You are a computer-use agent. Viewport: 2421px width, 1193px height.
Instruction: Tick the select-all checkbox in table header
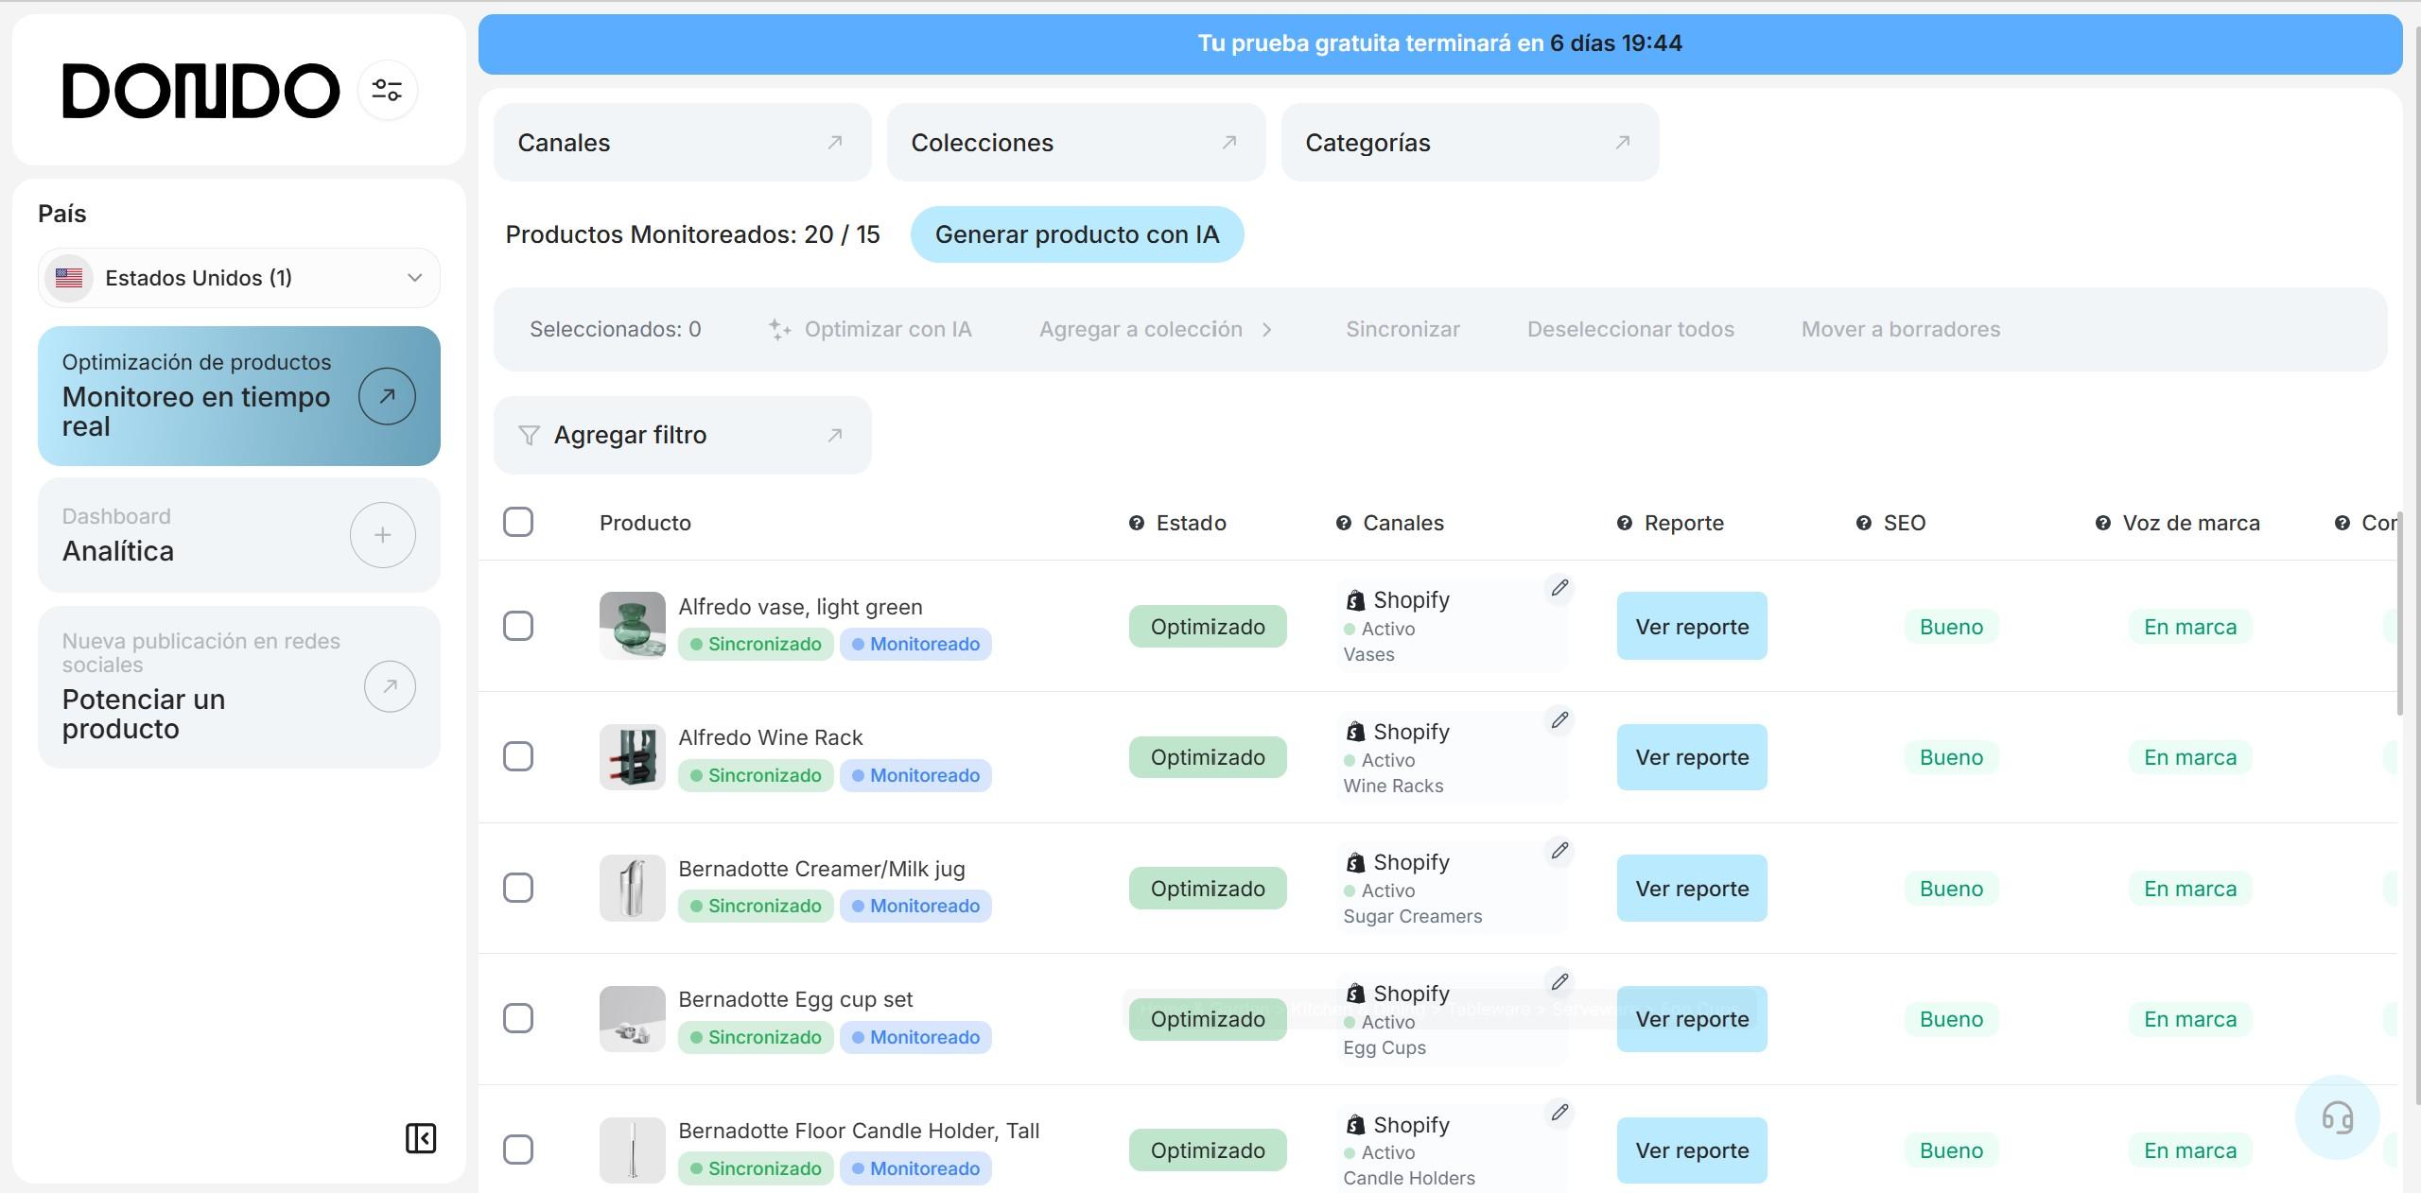coord(518,522)
